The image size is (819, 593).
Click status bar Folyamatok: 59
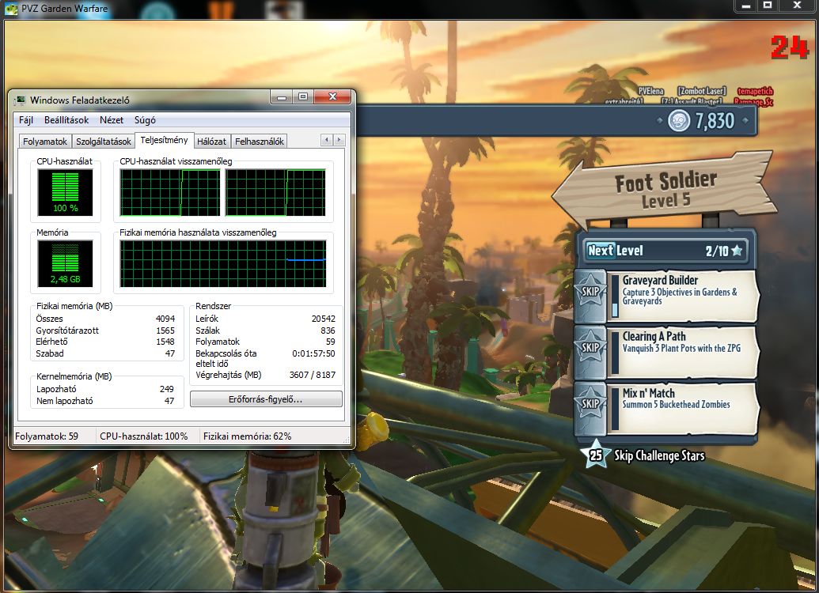47,436
